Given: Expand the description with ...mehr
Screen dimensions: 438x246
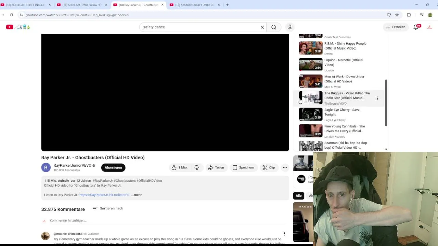Looking at the screenshot, I should pyautogui.click(x=137, y=195).
